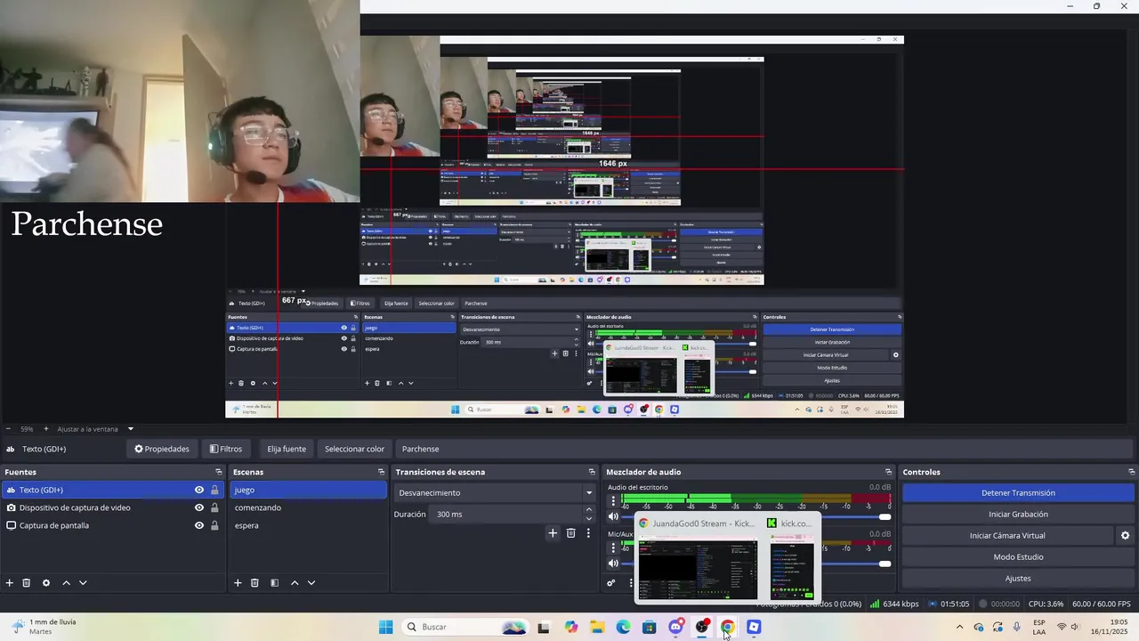Open Propiedades of the text source
This screenshot has height=641, width=1139.
coord(162,449)
